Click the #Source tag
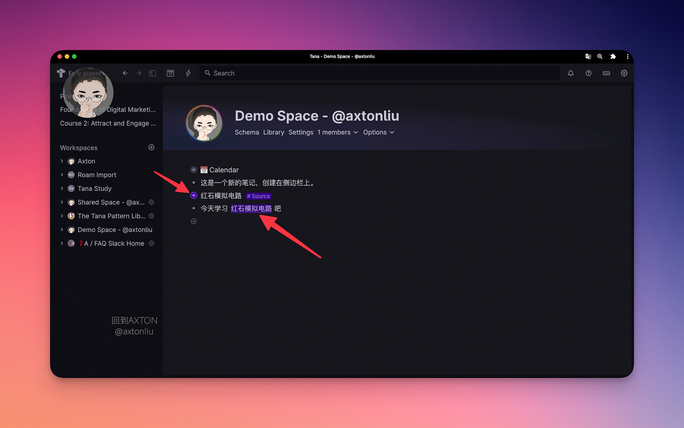The image size is (684, 428). click(258, 196)
